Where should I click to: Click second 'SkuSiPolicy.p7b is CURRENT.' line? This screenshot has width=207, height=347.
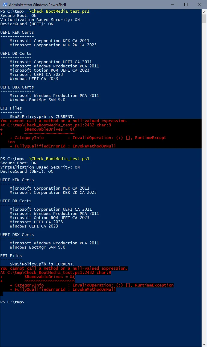point(42,264)
